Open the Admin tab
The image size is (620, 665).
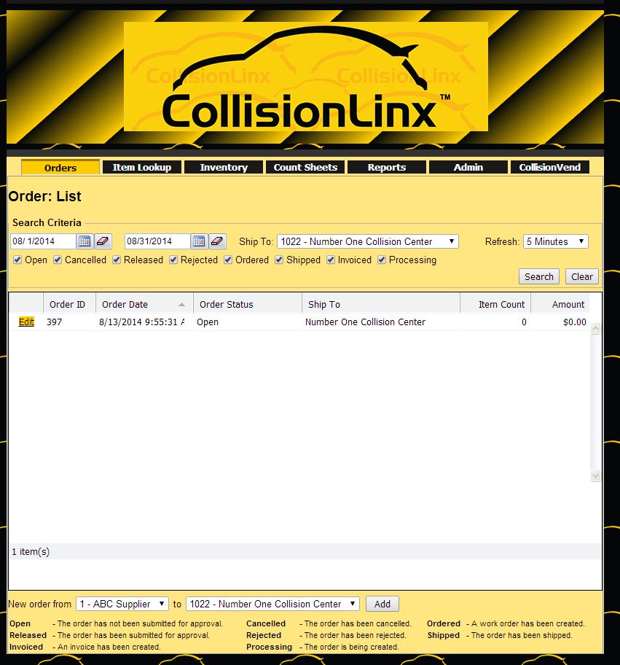[468, 167]
